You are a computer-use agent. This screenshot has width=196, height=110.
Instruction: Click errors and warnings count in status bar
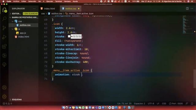(7, 104)
